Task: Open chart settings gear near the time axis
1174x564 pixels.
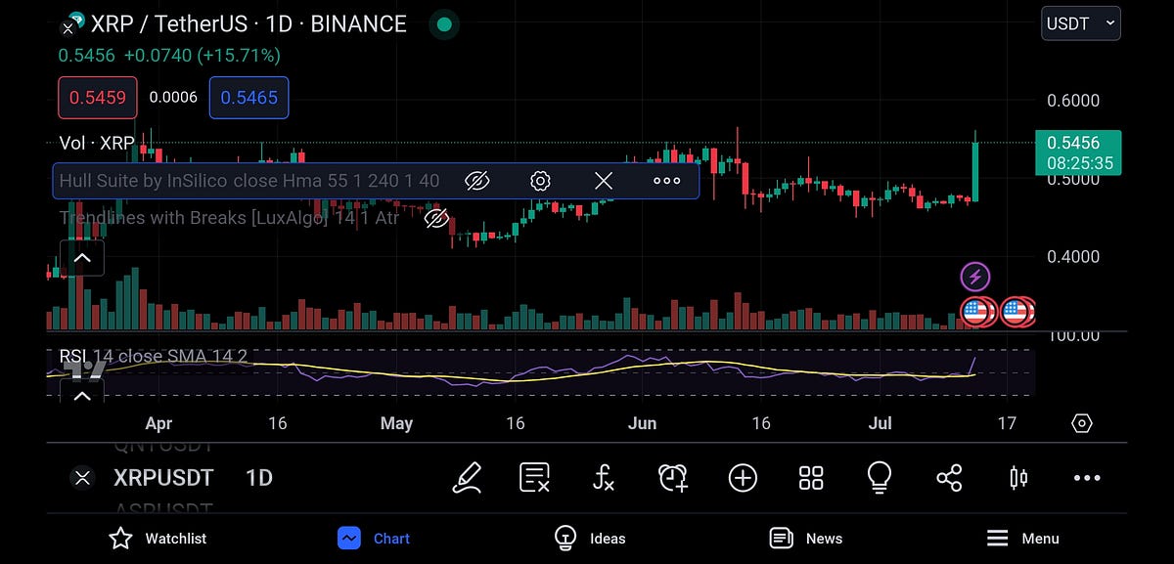Action: click(x=1081, y=422)
